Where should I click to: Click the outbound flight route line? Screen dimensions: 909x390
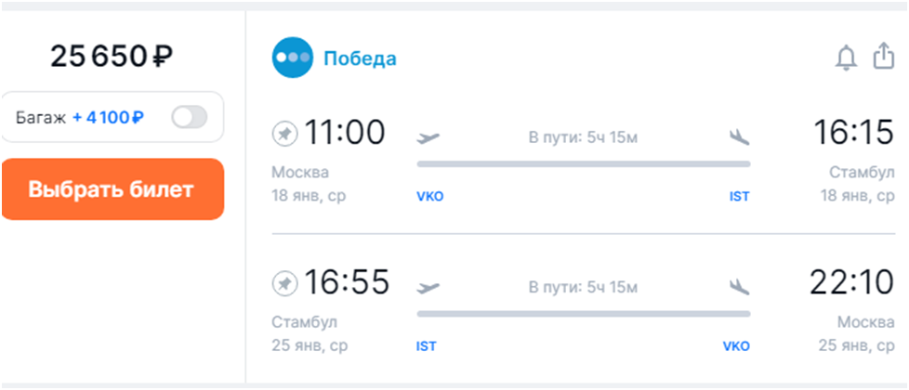click(583, 164)
